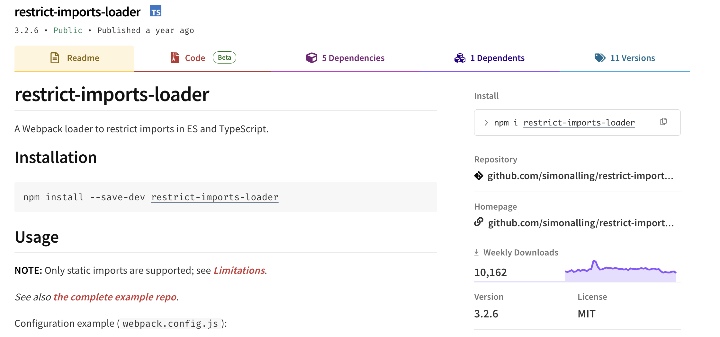Show the 11 Versions tab
Screen dimensions: 720x337
[632, 58]
